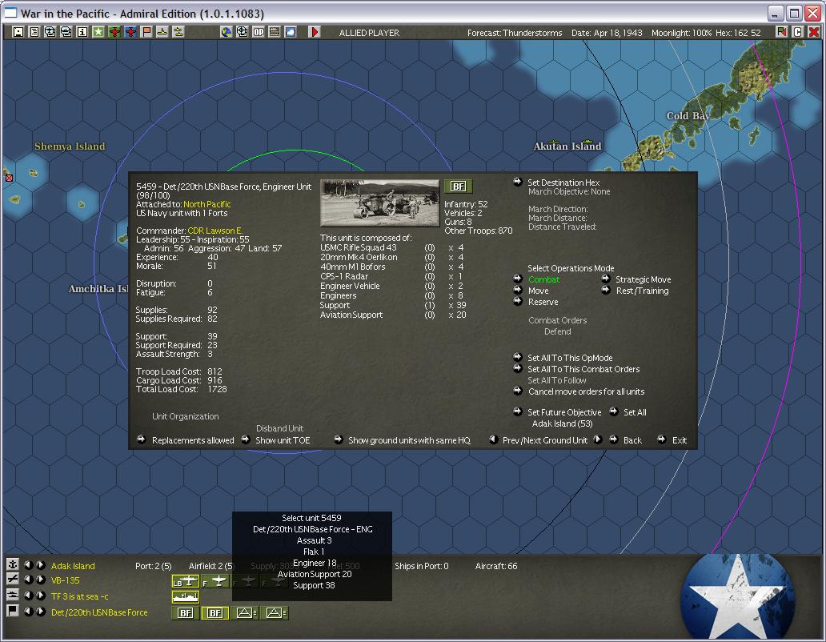This screenshot has width=826, height=642.
Task: Click Back in unit panel
Action: pyautogui.click(x=632, y=440)
